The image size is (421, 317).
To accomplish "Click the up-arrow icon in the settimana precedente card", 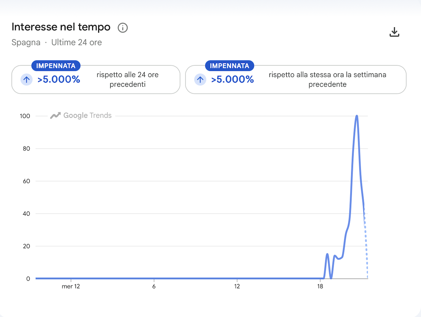I will coord(200,80).
